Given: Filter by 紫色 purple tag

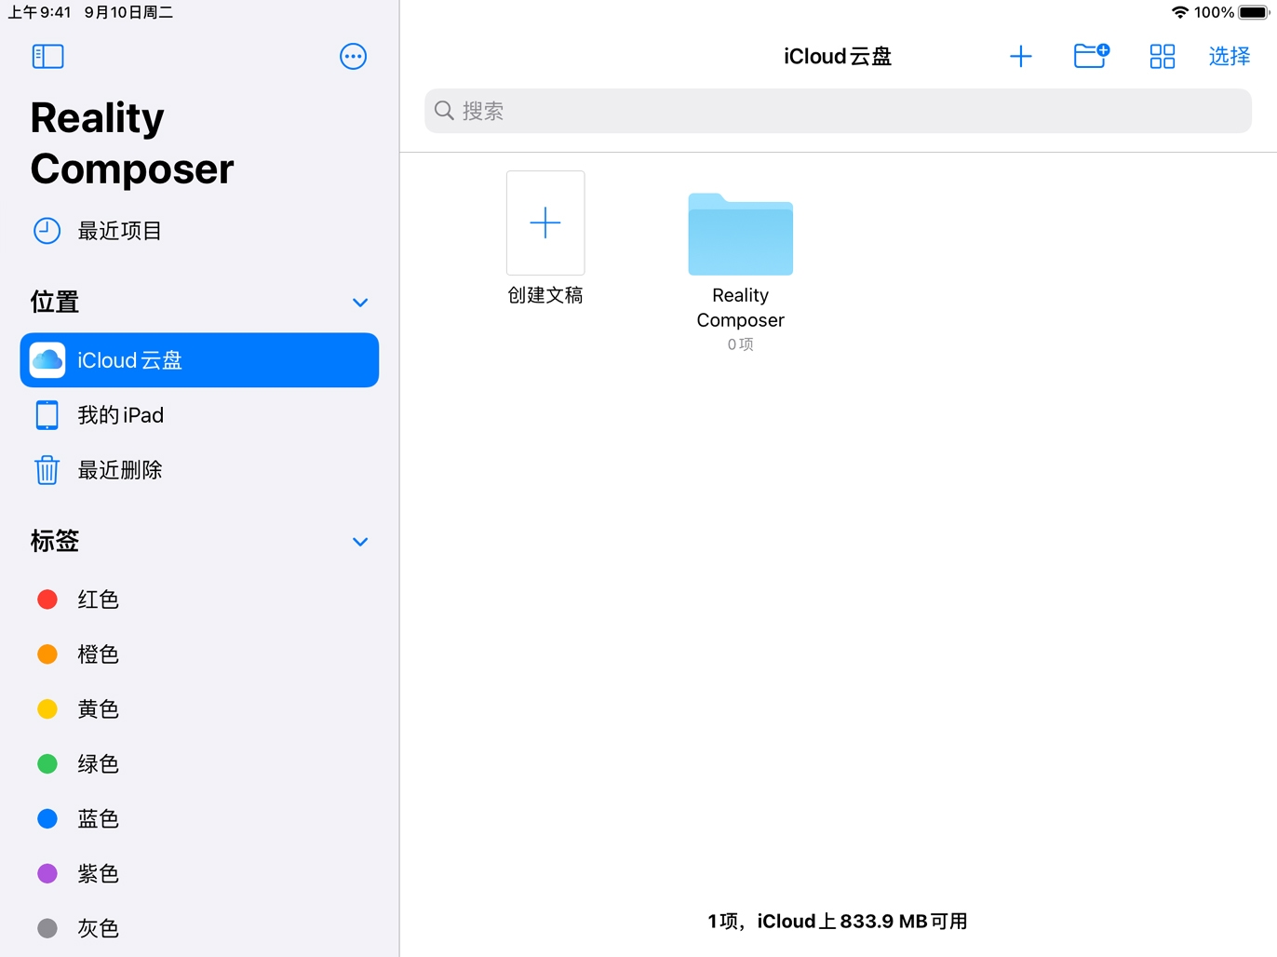Looking at the screenshot, I should (199, 874).
